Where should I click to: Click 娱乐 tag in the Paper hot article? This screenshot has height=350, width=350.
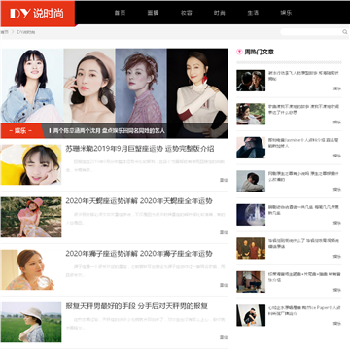pyautogui.click(x=337, y=323)
